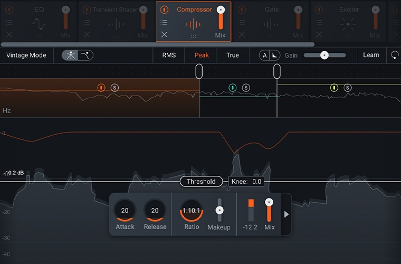Click the first crossover handle
401x264 pixels.
199,71
